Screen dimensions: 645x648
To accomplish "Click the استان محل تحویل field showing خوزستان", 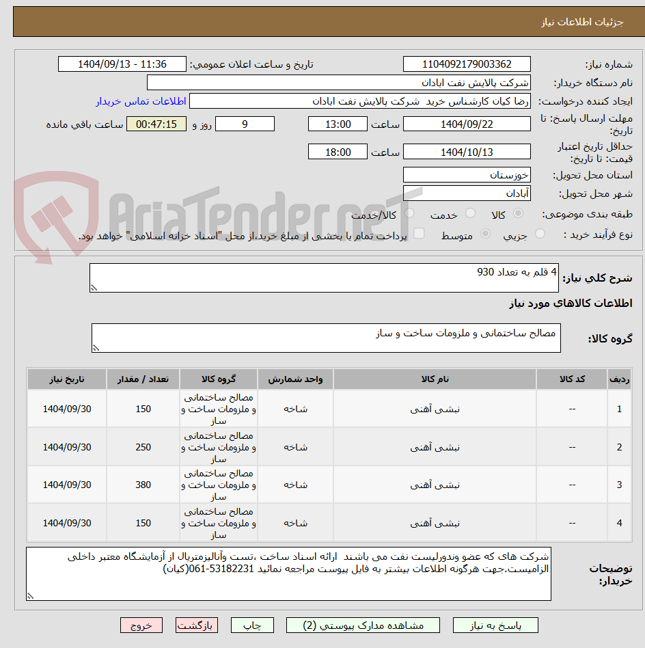I will [x=467, y=174].
